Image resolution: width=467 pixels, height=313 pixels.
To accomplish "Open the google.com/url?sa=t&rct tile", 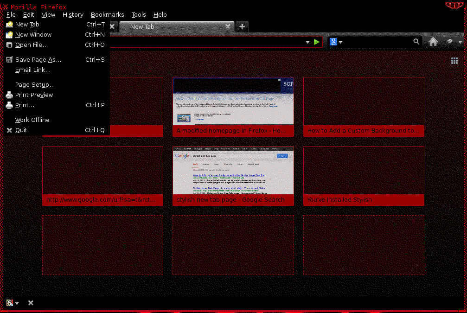I will [x=103, y=176].
